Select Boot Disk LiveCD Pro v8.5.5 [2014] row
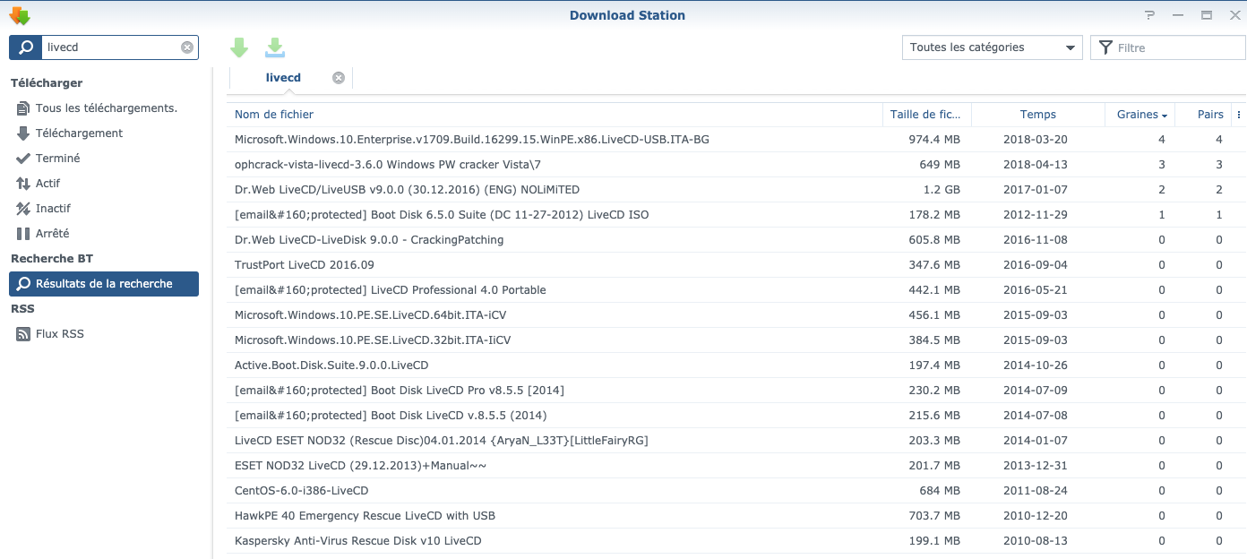1247x559 pixels. click(x=736, y=391)
